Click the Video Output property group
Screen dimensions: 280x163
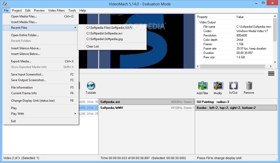tap(208, 22)
